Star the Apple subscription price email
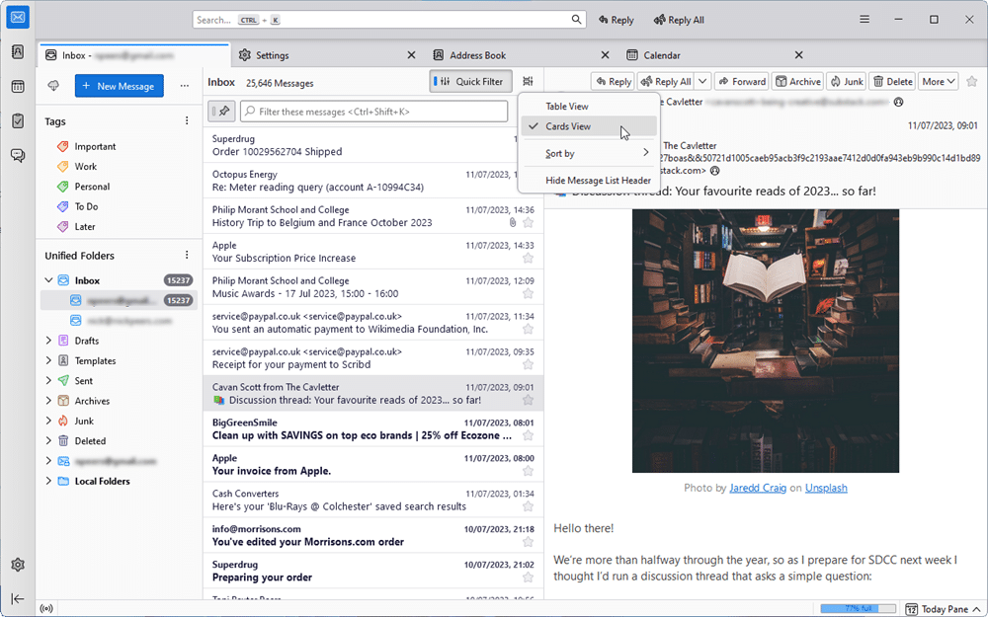The image size is (988, 617). coord(528,259)
